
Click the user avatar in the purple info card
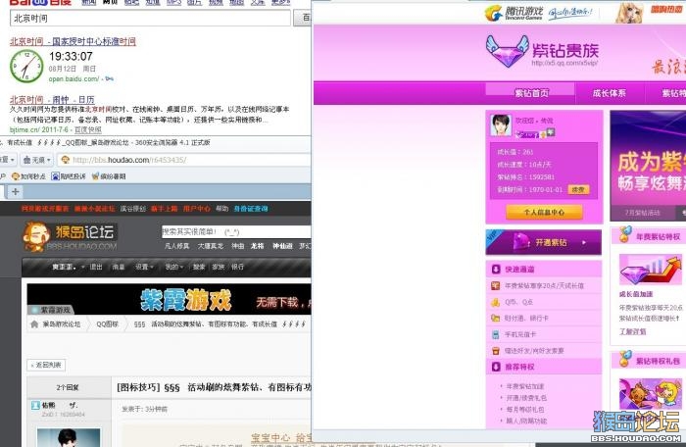[501, 125]
